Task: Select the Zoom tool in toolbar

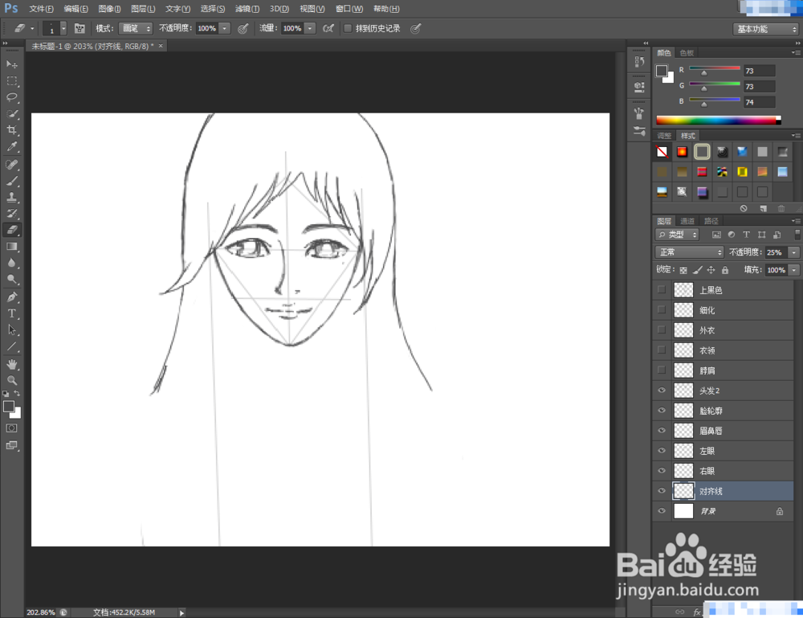Action: [x=12, y=380]
